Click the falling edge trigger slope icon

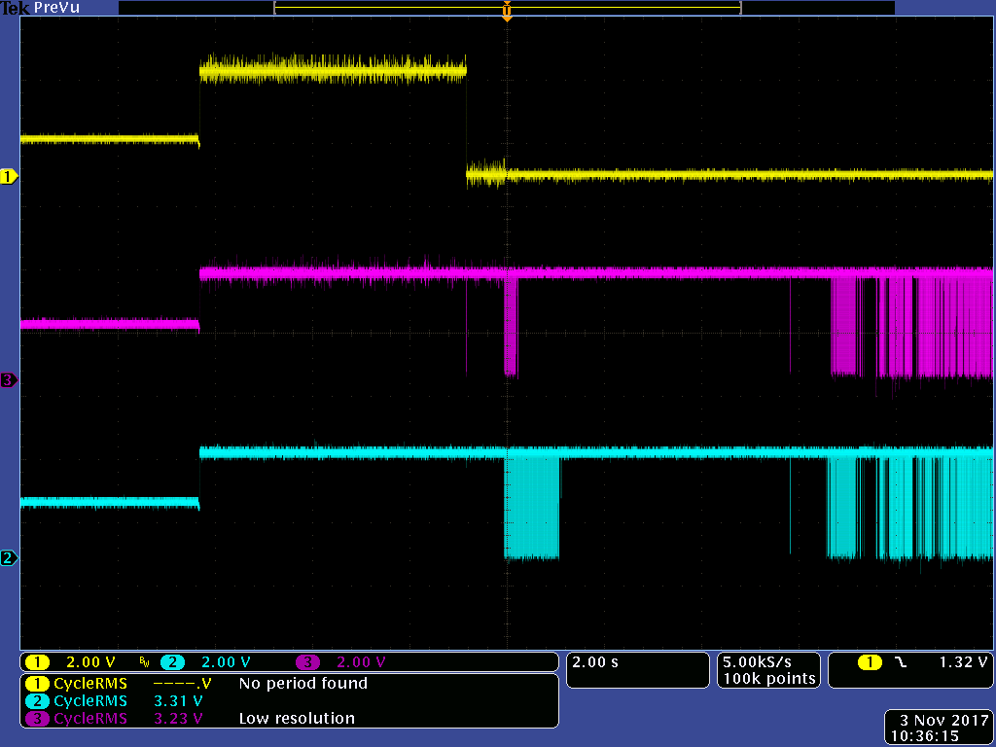pos(900,662)
